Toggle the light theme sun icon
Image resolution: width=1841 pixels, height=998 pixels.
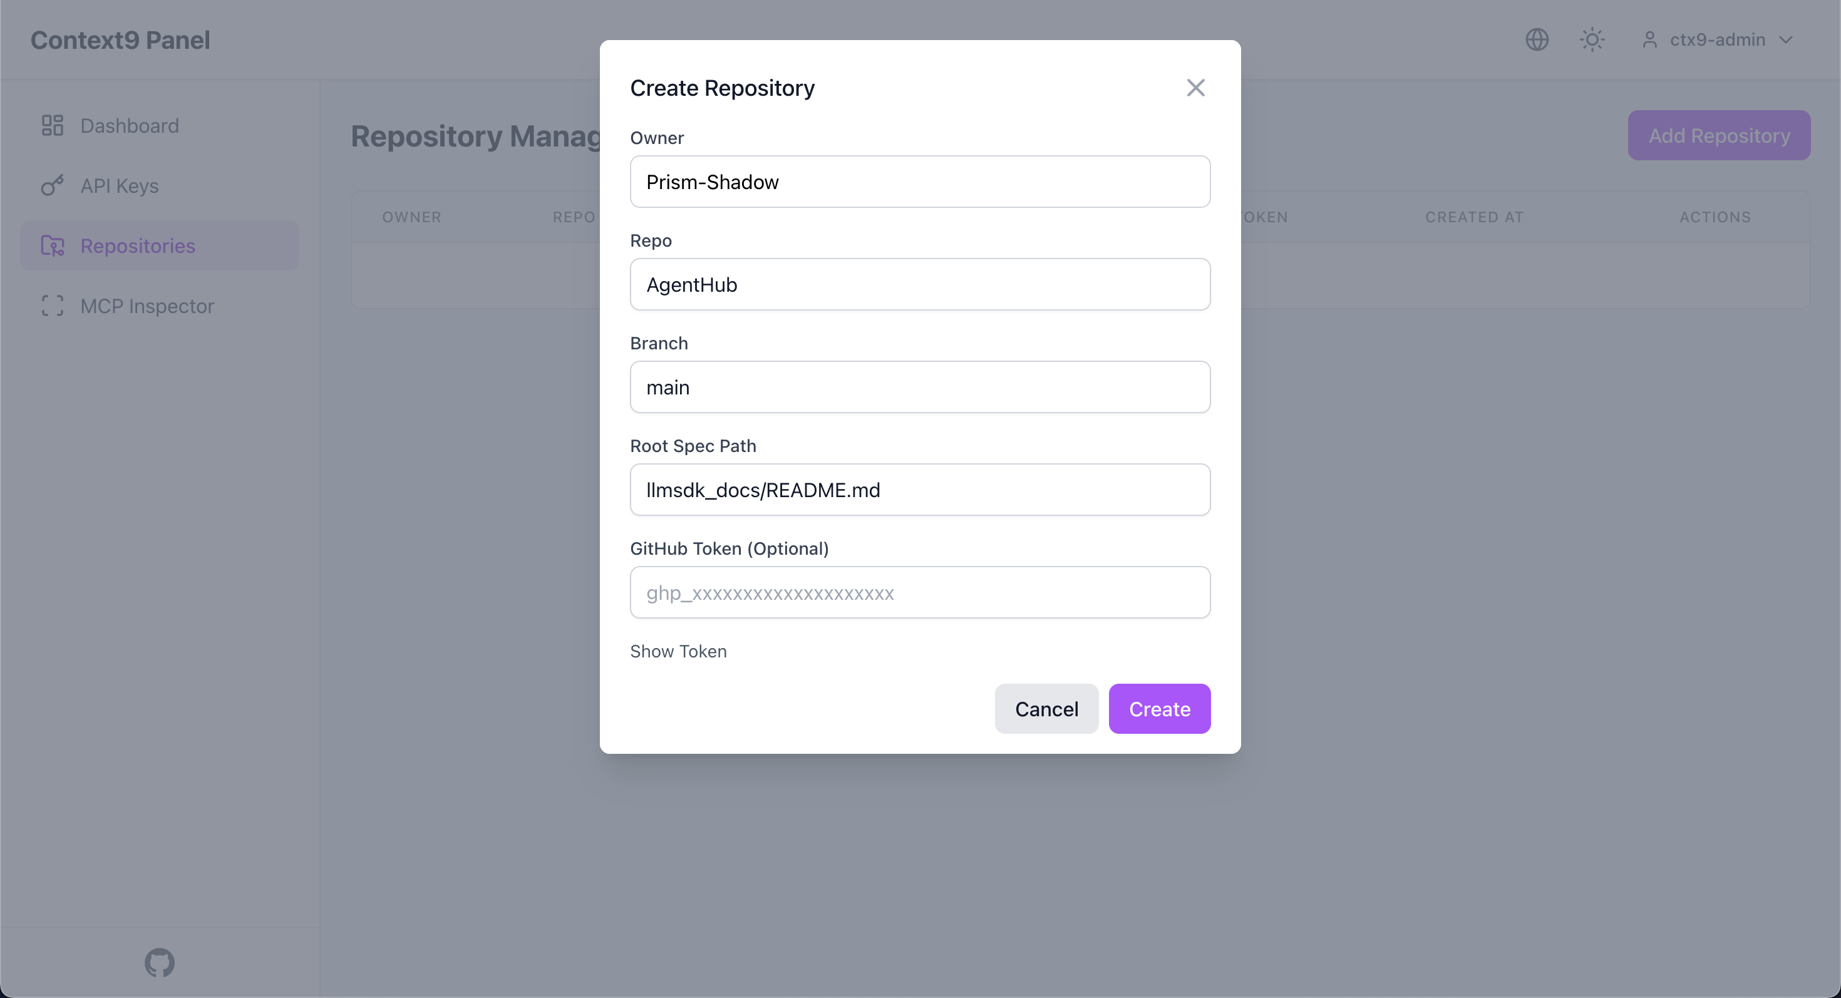(x=1592, y=39)
